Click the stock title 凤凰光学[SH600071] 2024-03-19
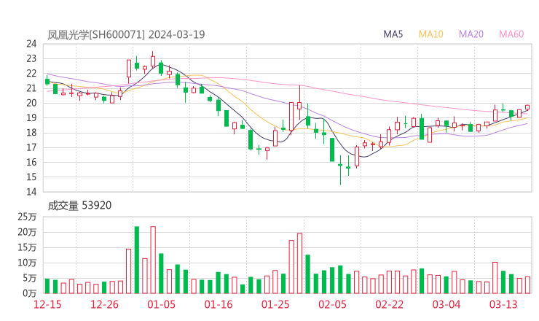The image size is (539, 321). click(x=126, y=34)
